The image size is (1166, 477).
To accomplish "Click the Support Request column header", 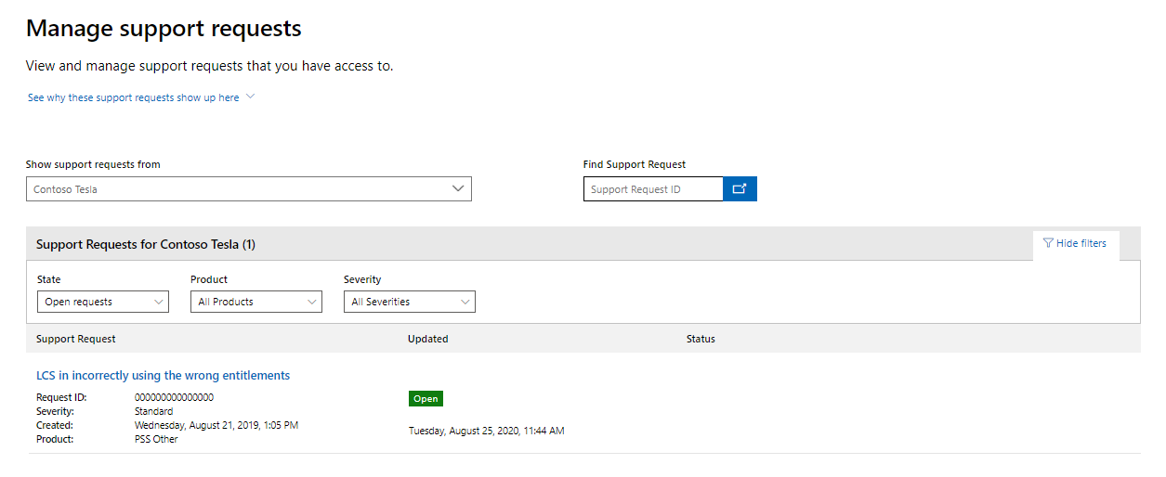I will (x=76, y=339).
